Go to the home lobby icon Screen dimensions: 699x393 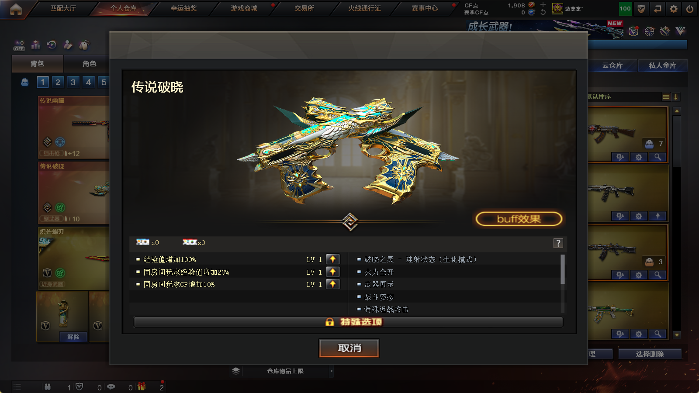coord(16,9)
